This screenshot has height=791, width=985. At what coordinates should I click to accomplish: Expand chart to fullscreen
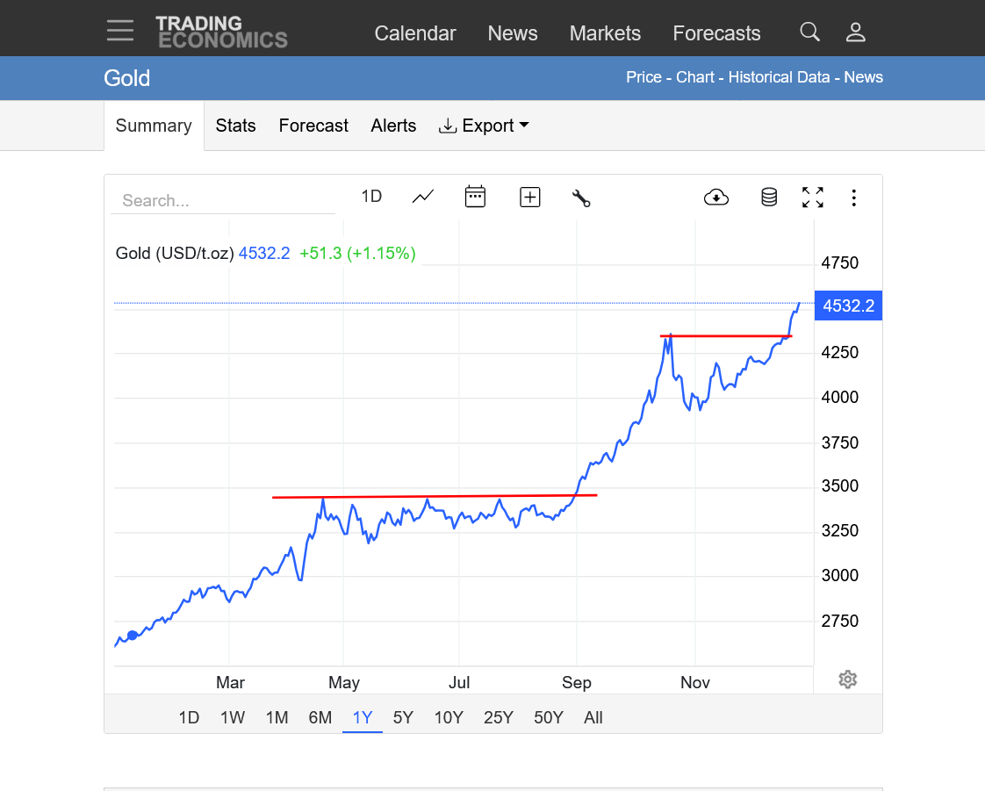tap(813, 198)
